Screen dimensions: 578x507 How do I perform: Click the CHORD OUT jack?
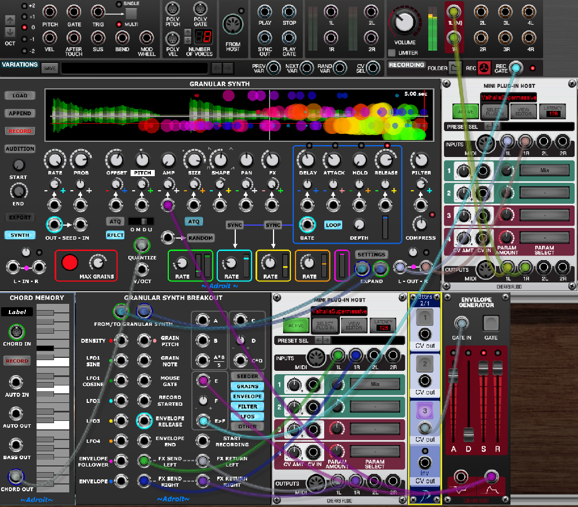tap(16, 477)
